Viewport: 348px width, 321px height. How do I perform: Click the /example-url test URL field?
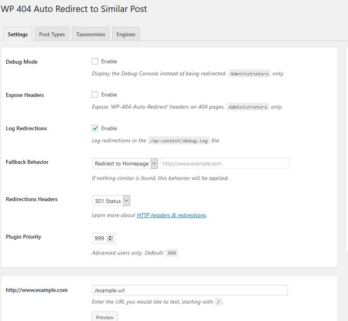pyautogui.click(x=190, y=290)
